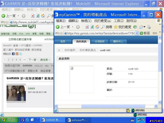Click 立即報名數位嘉年華 promo link
Image resolution: width=164 pixels, height=123 pixels.
(x=20, y=39)
